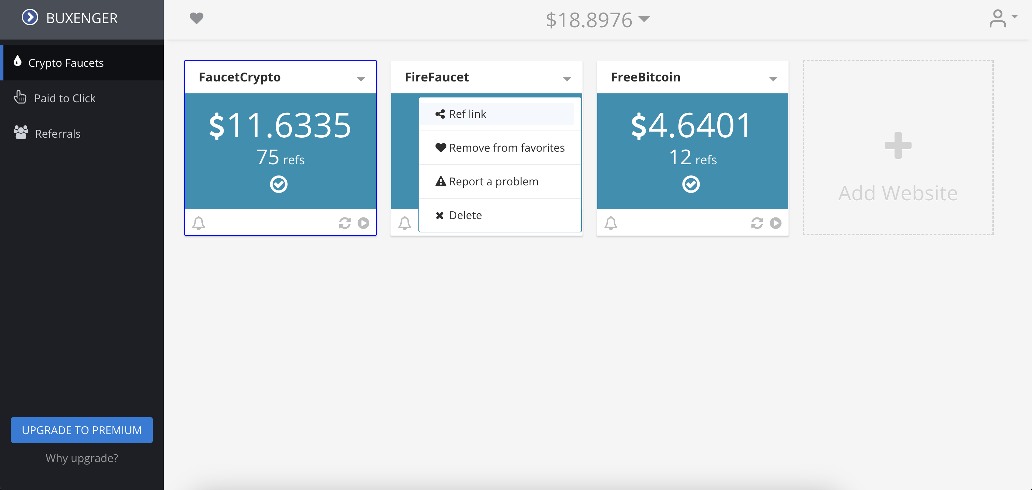Image resolution: width=1032 pixels, height=490 pixels.
Task: Choose Delete from the FireFaucet menu
Action: (x=465, y=215)
